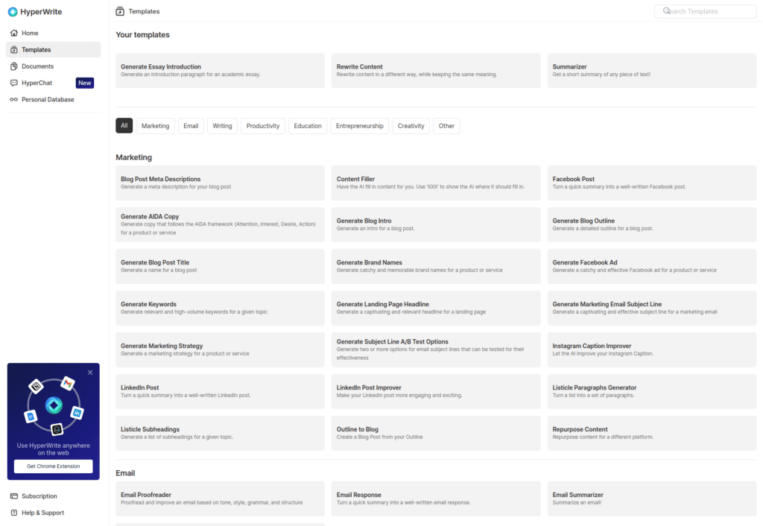This screenshot has height=526, width=763.
Task: Click the LinkedIn icon in promo graphic
Action: click(x=77, y=413)
